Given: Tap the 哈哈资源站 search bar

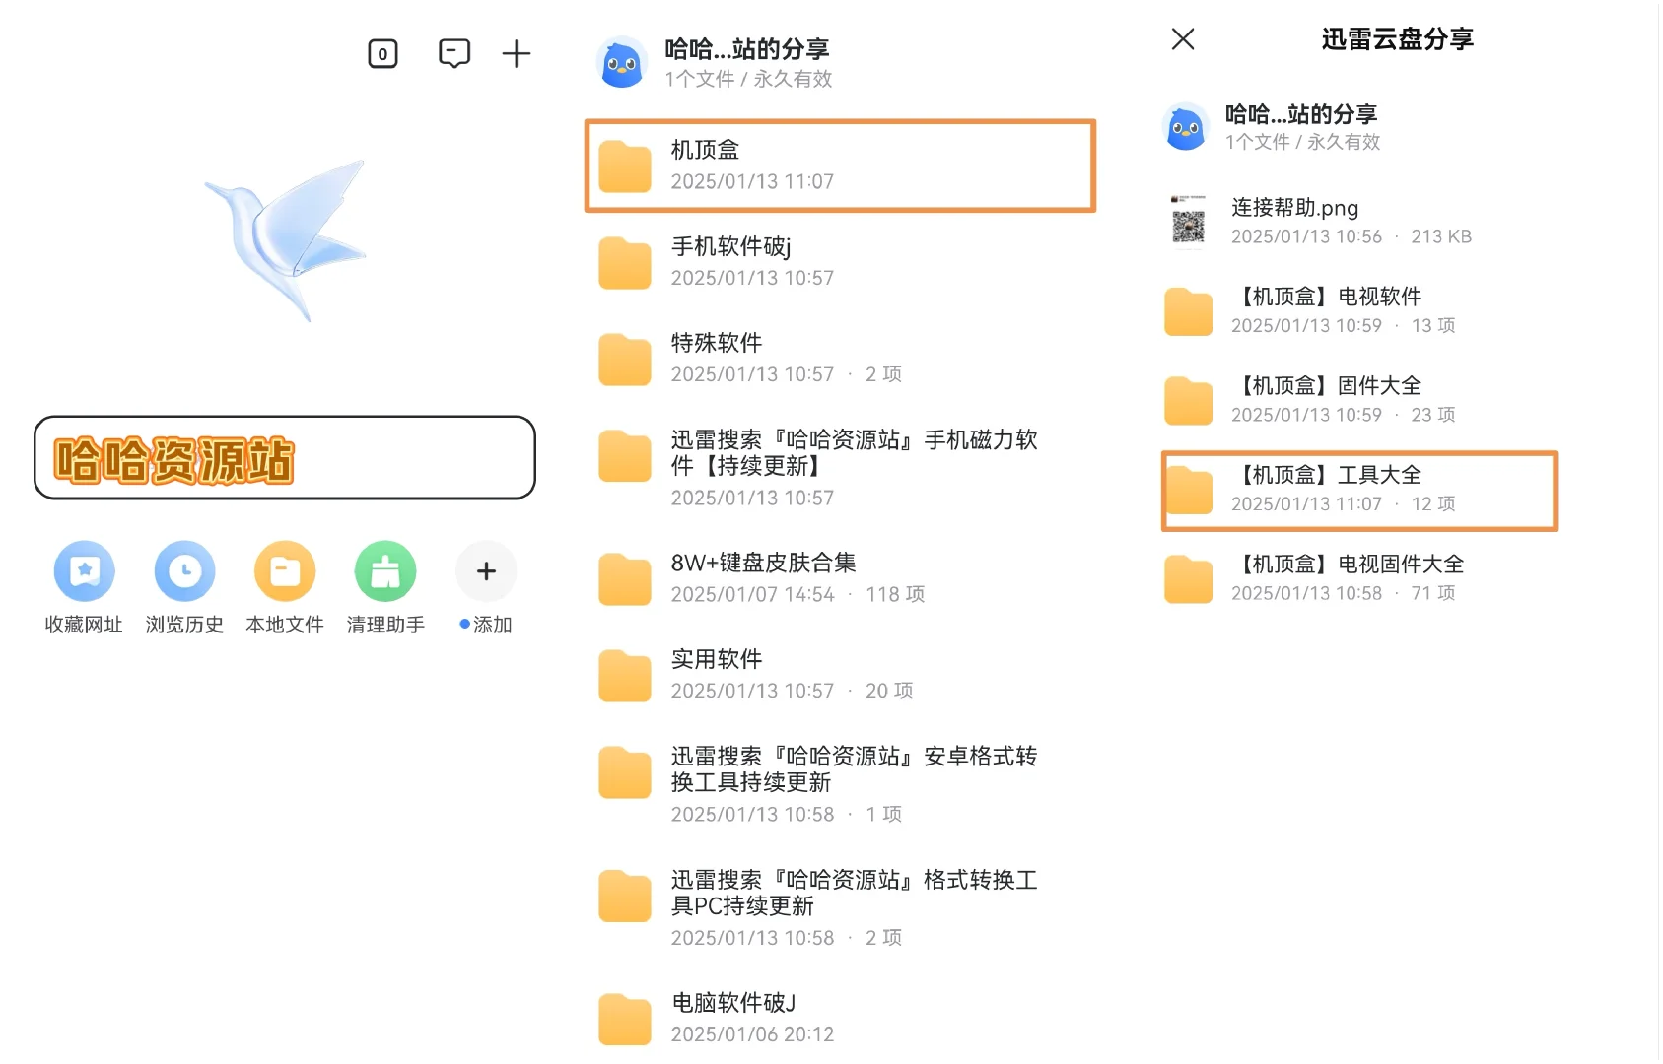Looking at the screenshot, I should point(284,458).
